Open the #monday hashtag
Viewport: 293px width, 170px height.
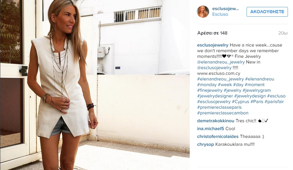(207, 85)
